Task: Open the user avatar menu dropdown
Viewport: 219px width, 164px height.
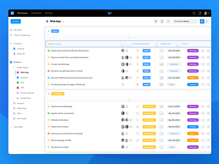Action: [207, 13]
